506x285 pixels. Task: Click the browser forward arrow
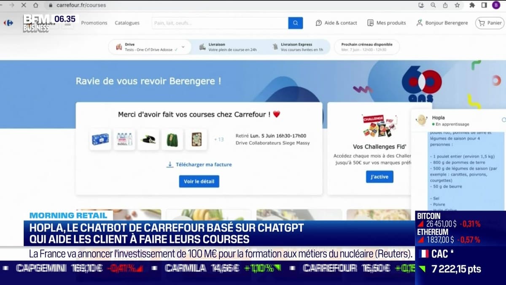click(x=11, y=5)
